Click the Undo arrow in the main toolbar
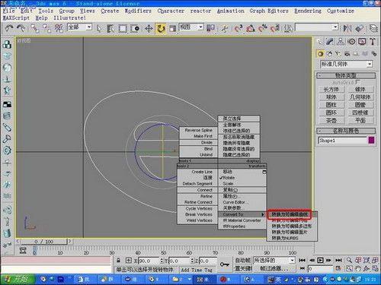Screen dimensions: 381x285 coord(9,28)
